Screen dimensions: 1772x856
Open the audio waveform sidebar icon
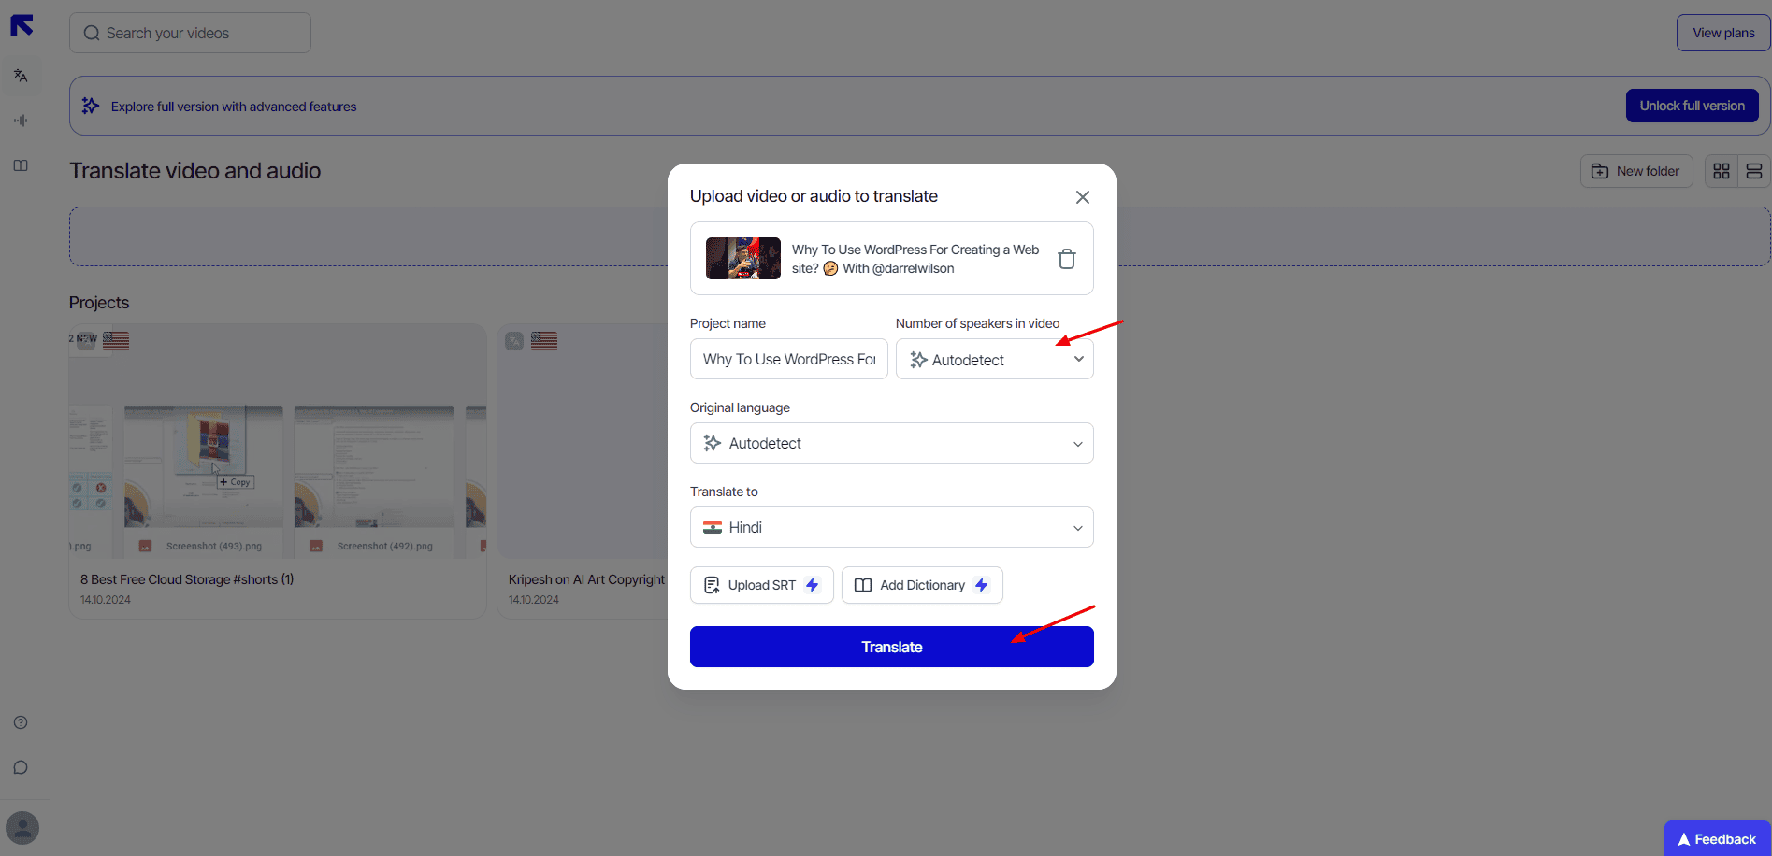click(21, 121)
